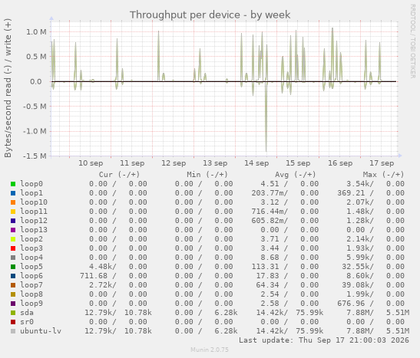Screen dimensions: 420x358
Task: Click the loop6 navy color swatch
Action: pyautogui.click(x=13, y=276)
